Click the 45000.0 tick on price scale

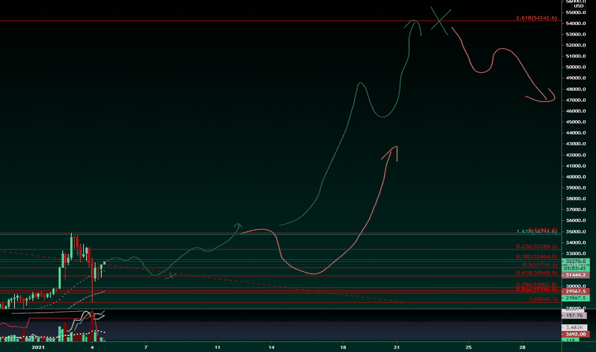pyautogui.click(x=576, y=122)
